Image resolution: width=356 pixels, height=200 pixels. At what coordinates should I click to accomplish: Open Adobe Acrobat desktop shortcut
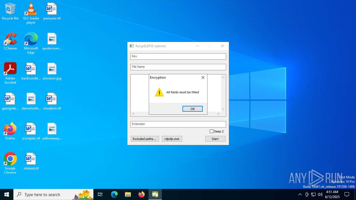tap(10, 73)
